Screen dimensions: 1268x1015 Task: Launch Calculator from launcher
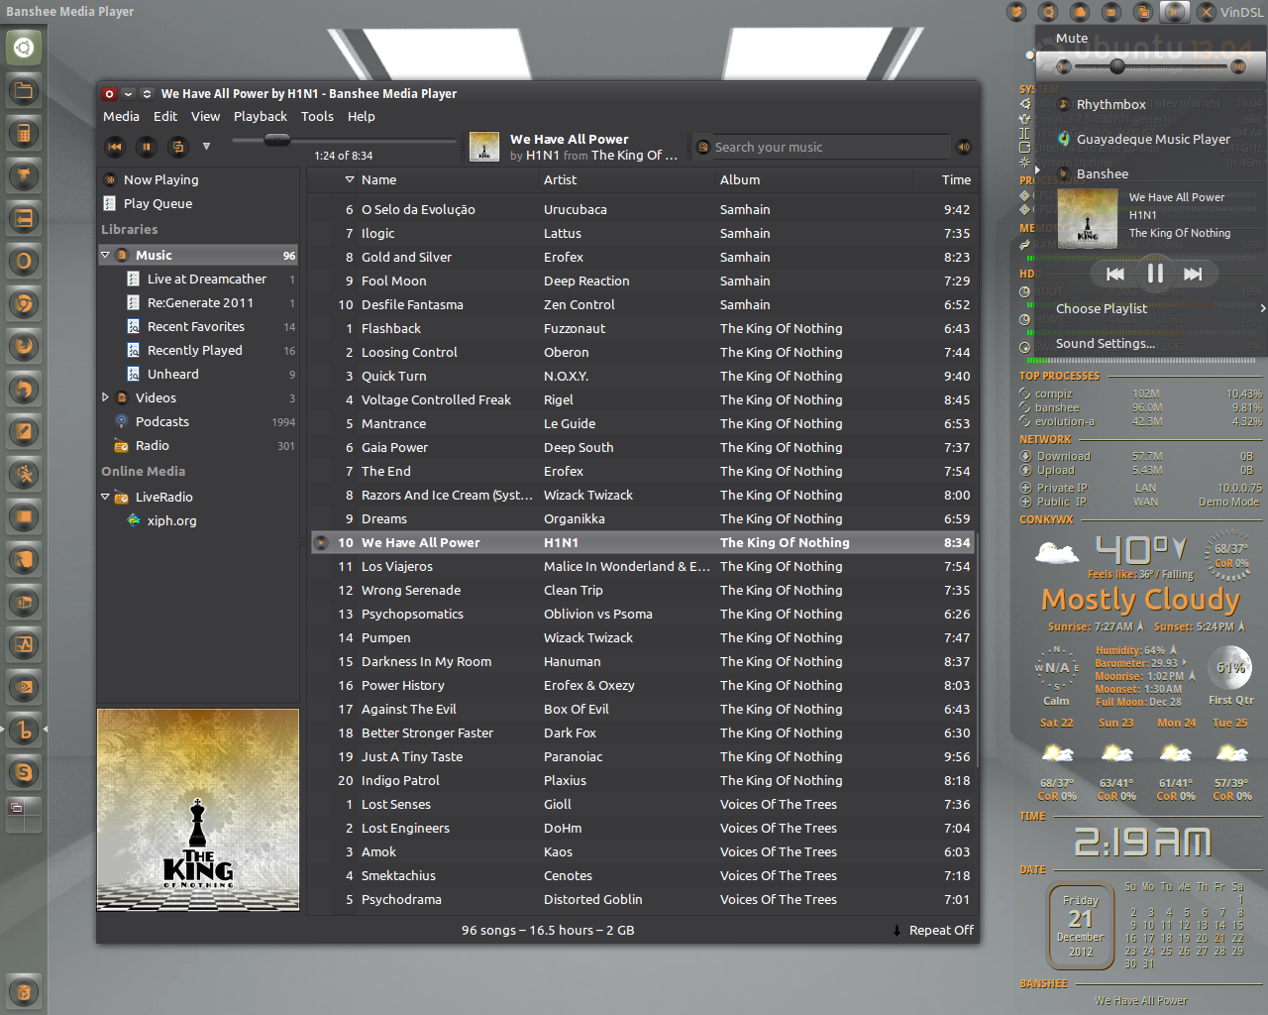pyautogui.click(x=24, y=134)
